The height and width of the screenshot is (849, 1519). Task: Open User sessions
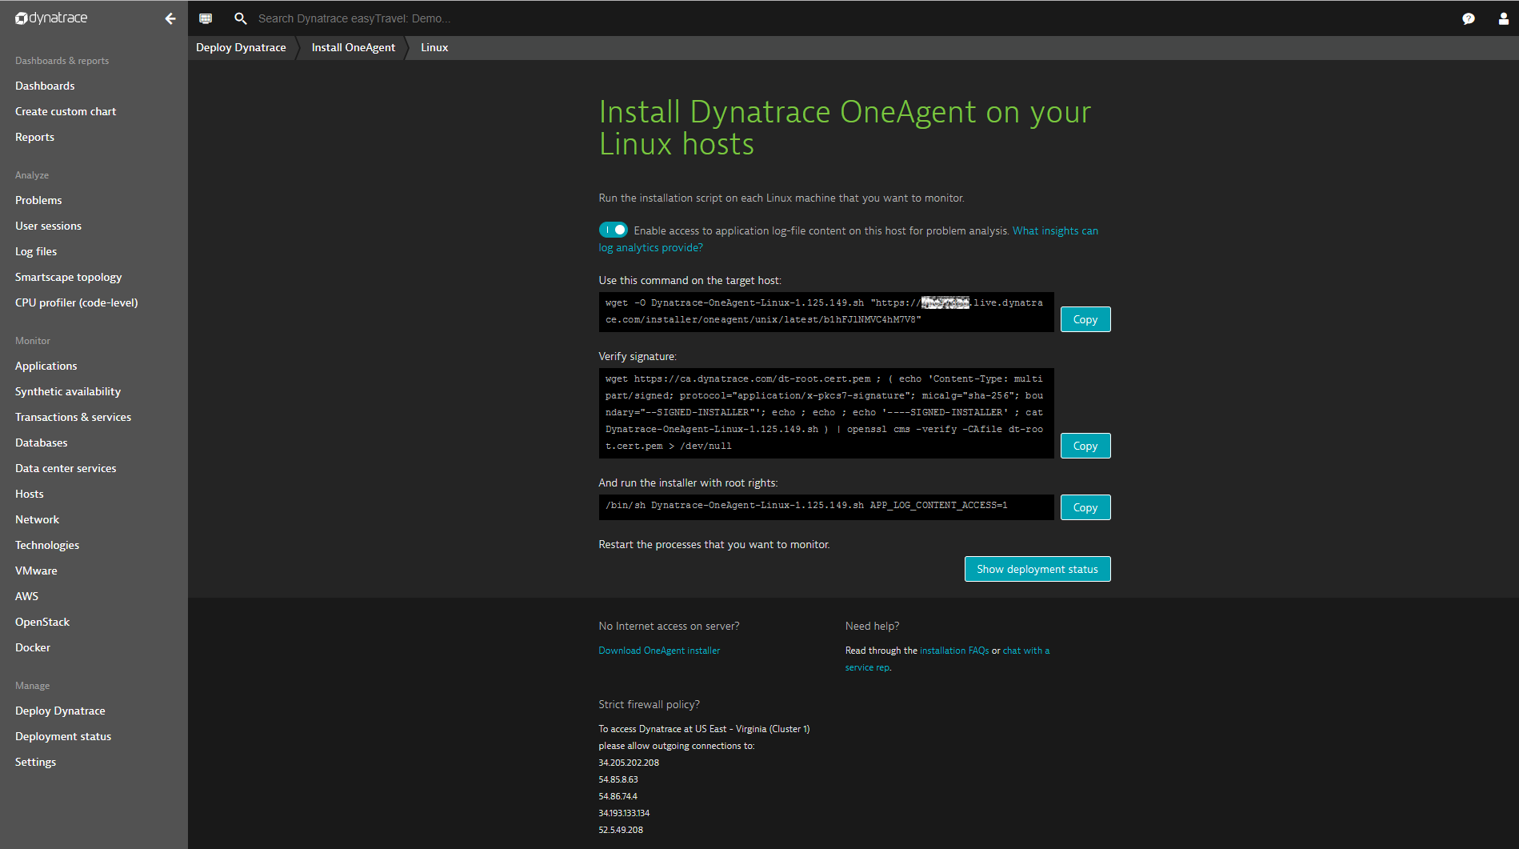(x=48, y=226)
